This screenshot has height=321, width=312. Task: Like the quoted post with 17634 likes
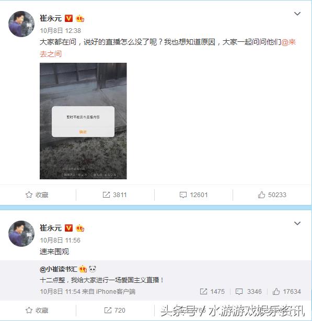point(286,292)
